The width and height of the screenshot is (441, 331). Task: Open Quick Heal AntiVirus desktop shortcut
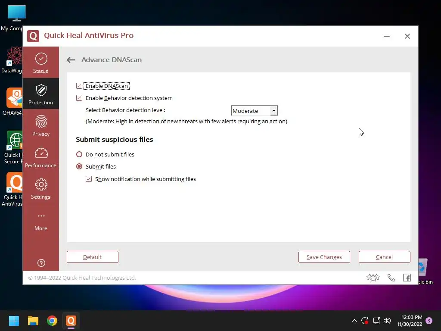click(x=12, y=190)
